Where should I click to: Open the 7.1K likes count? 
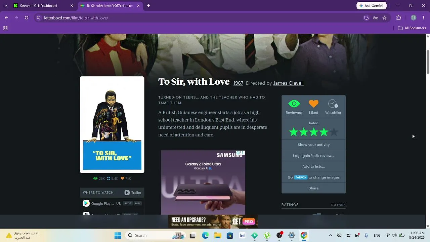click(126, 178)
